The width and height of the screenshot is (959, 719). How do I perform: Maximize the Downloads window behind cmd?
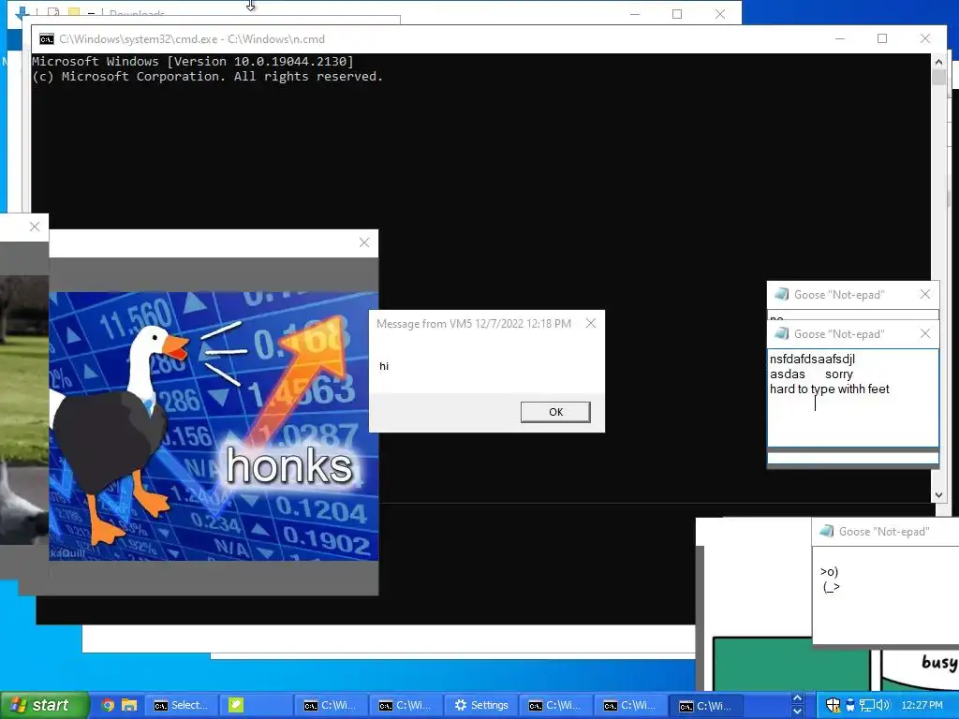coord(677,13)
